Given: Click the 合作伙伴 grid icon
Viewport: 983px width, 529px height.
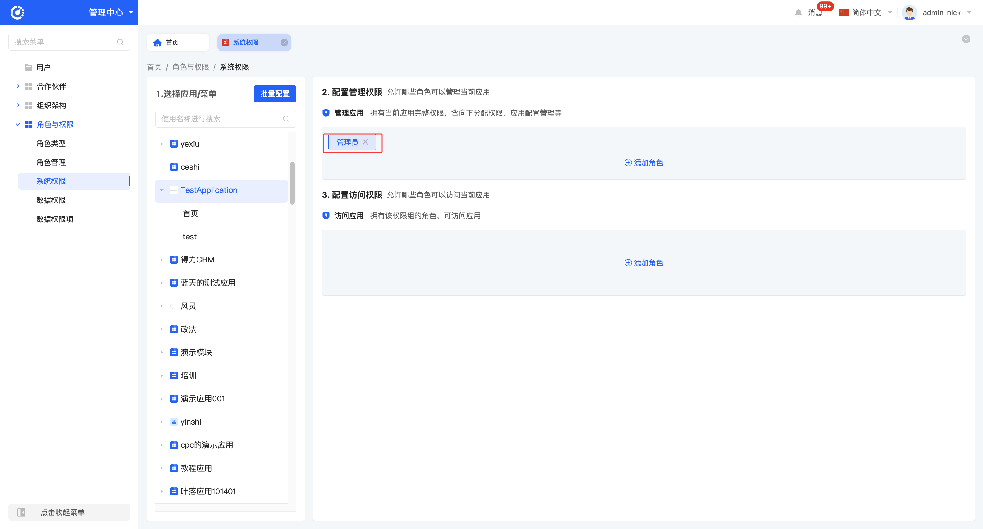Looking at the screenshot, I should [29, 86].
